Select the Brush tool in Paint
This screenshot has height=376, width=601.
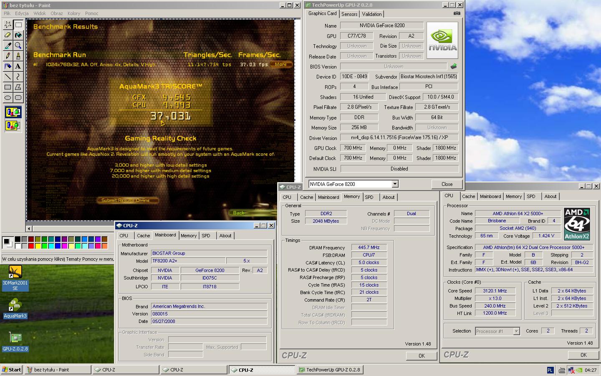click(x=18, y=56)
